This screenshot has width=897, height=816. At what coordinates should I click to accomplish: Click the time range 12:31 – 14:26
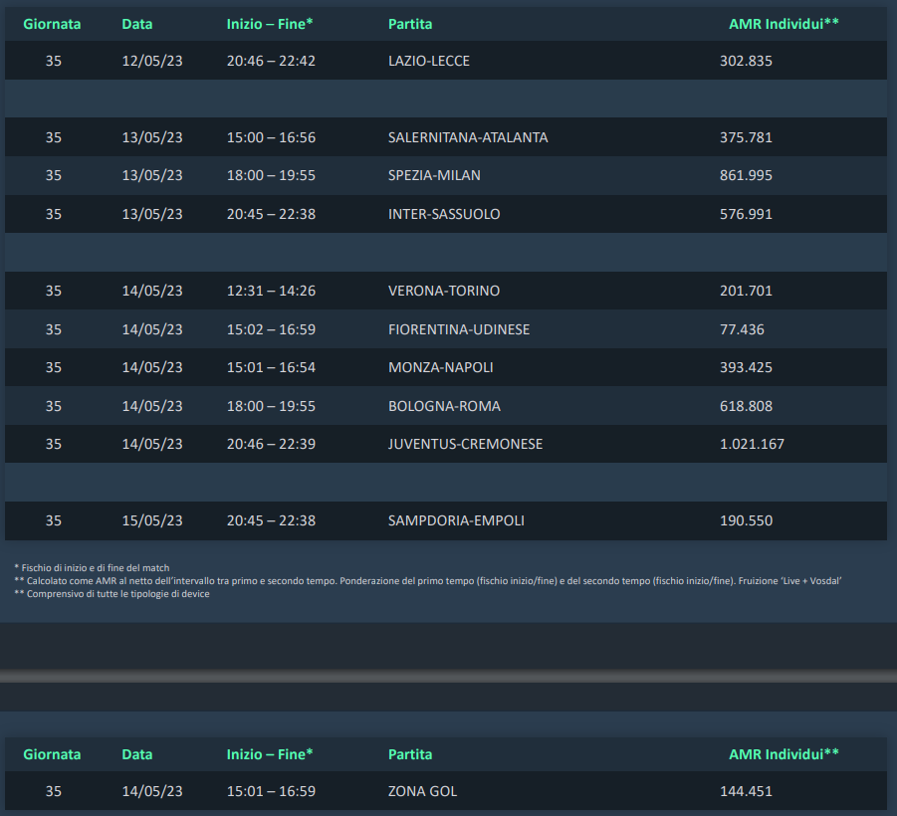(x=271, y=291)
